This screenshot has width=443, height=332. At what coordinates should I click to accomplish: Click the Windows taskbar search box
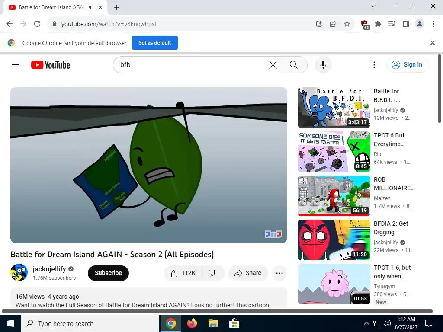tap(90, 323)
